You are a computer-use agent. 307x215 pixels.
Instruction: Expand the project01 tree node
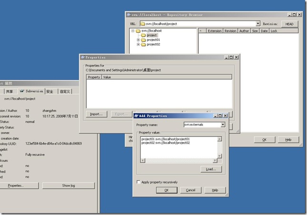[138, 40]
